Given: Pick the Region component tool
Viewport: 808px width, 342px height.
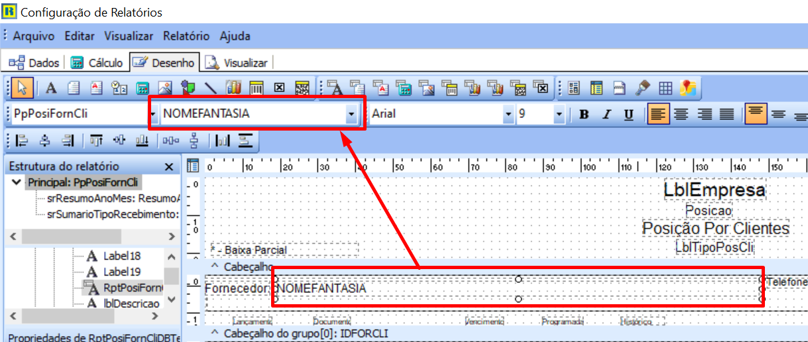Looking at the screenshot, I should [574, 87].
